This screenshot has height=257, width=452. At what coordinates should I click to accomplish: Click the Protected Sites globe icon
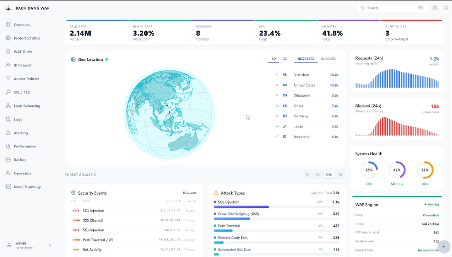point(8,38)
